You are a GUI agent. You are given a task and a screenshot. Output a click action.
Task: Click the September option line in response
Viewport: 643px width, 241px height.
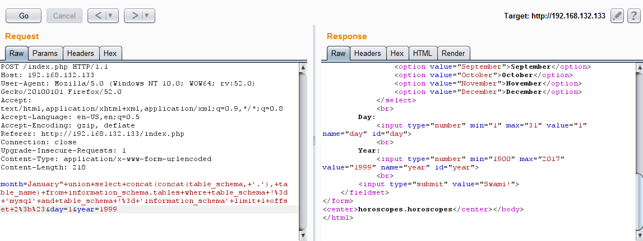(493, 67)
